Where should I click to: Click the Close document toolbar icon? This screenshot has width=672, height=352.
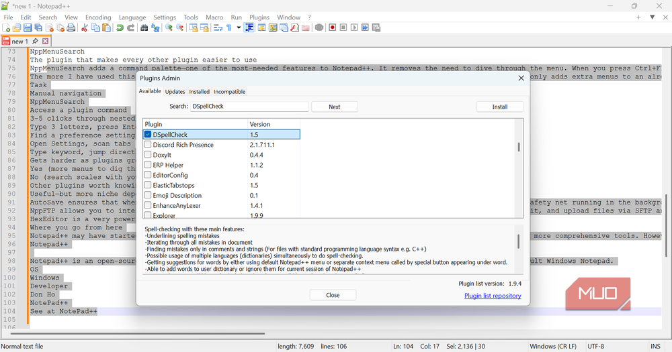pos(49,27)
